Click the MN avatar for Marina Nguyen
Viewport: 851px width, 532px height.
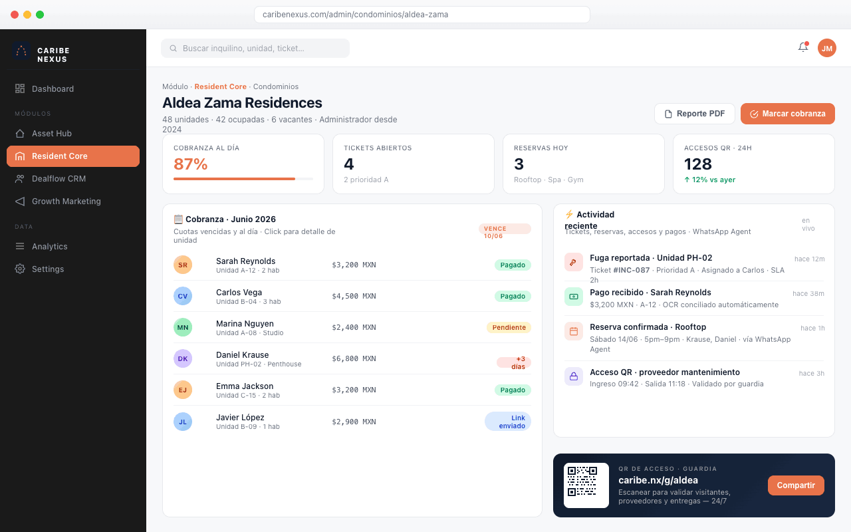(x=183, y=327)
